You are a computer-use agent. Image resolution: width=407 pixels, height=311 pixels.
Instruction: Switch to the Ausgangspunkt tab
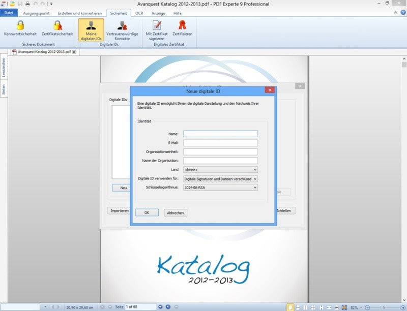click(x=36, y=13)
